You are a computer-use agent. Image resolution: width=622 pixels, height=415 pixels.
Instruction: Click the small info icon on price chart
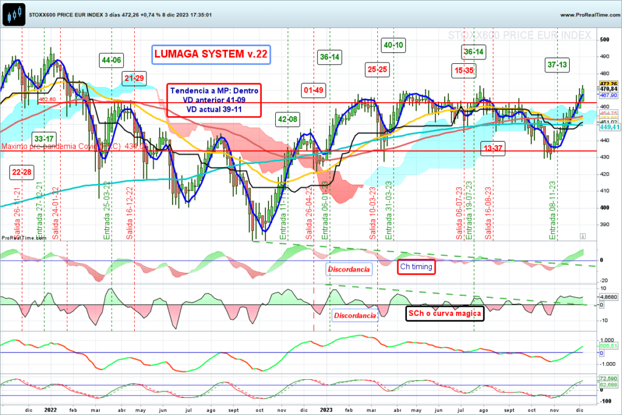[583, 236]
